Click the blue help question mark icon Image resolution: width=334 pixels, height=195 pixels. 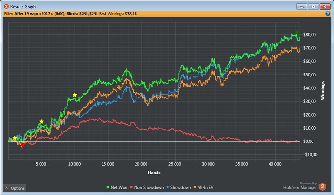pos(328,14)
